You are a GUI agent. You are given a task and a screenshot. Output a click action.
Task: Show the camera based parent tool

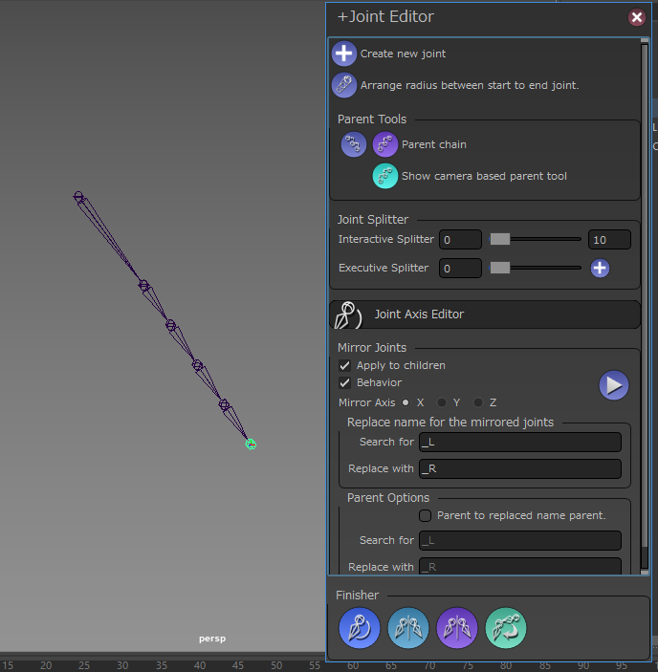(384, 176)
